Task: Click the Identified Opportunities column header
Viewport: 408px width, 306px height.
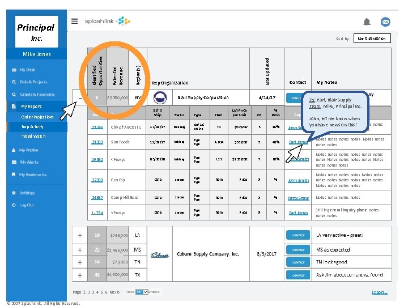Action: (97, 69)
